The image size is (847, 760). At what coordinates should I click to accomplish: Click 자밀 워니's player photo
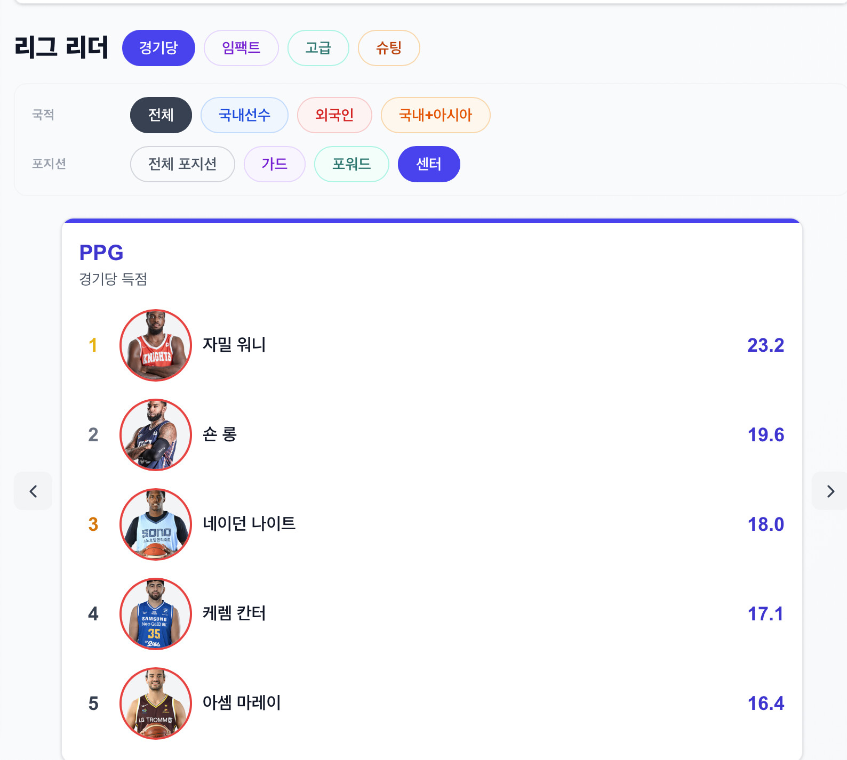156,345
